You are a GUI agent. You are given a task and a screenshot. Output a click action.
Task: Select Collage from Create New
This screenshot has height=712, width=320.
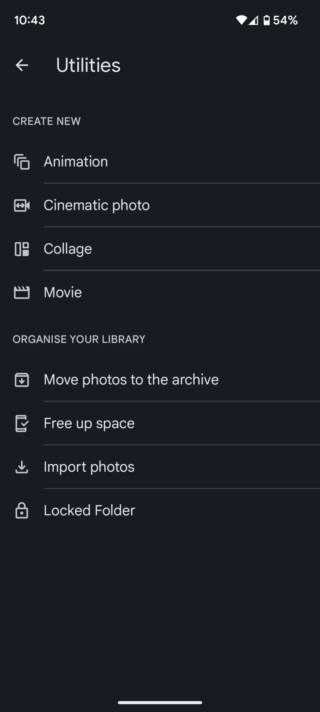68,249
